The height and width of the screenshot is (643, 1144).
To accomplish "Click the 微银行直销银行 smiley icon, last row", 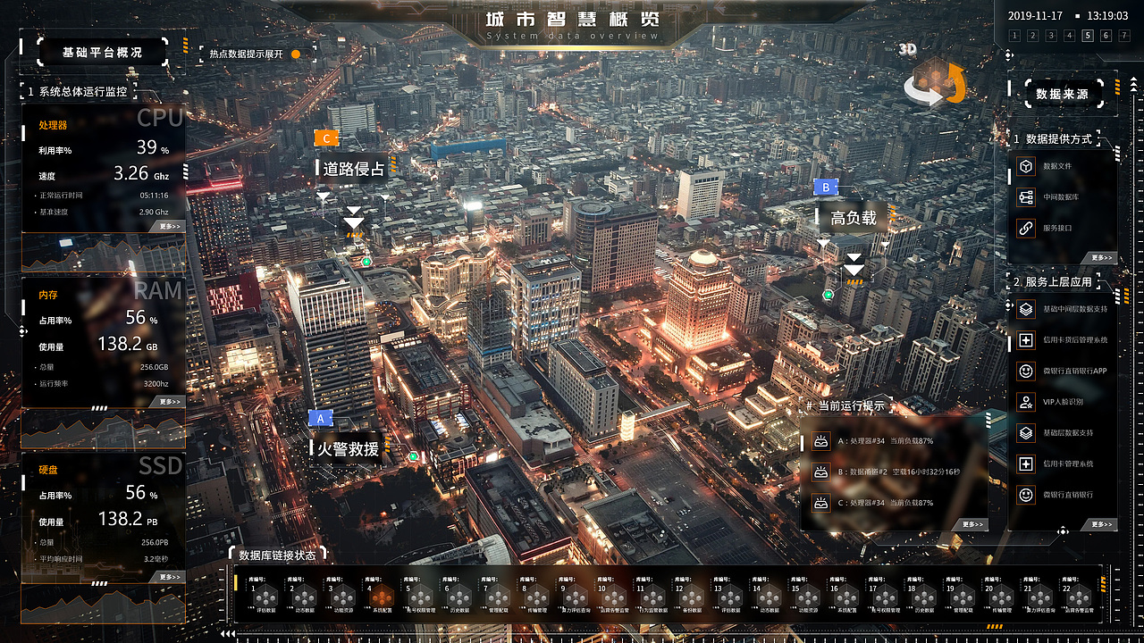I will pos(1026,494).
